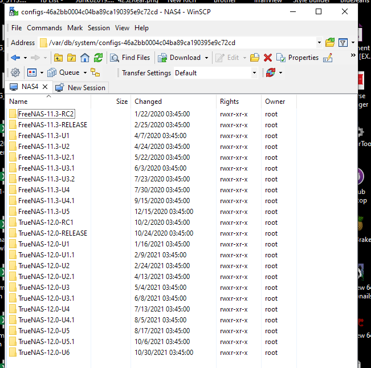Go back with the blue arrow icon
Screen dimensions: 371x368
tap(15, 58)
